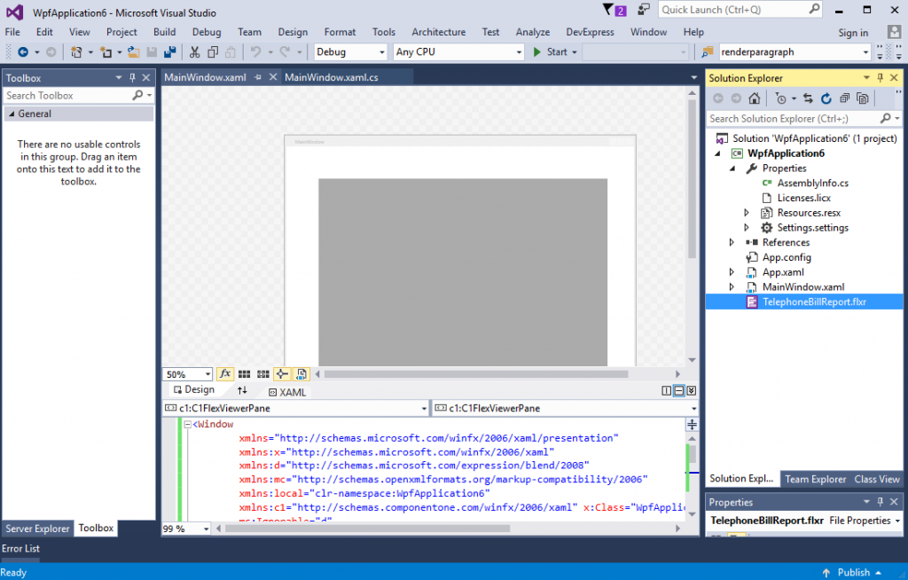Click the Collapse All icon in Solution Explorer
This screenshot has height=580, width=908.
click(844, 98)
